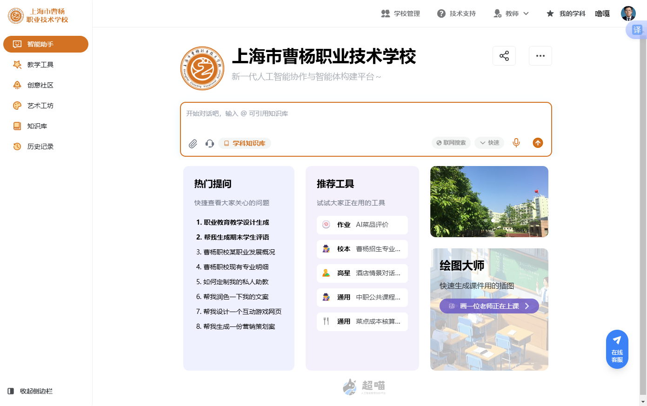
Task: Go to 历史记录 in the sidebar
Action: coord(40,146)
